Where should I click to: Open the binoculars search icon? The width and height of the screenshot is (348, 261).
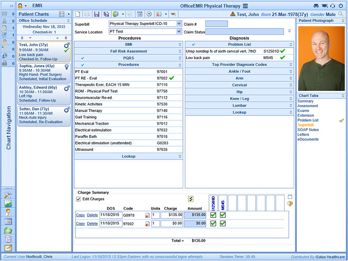[316, 6]
